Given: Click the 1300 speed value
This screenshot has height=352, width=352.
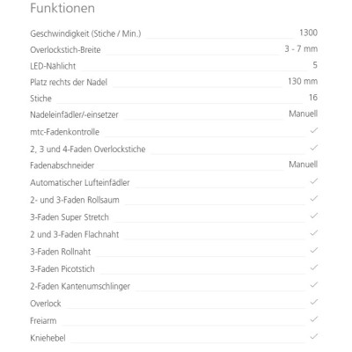Looking at the screenshot, I should tap(308, 33).
